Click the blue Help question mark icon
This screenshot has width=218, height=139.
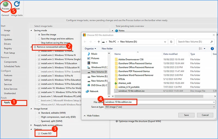212,49
